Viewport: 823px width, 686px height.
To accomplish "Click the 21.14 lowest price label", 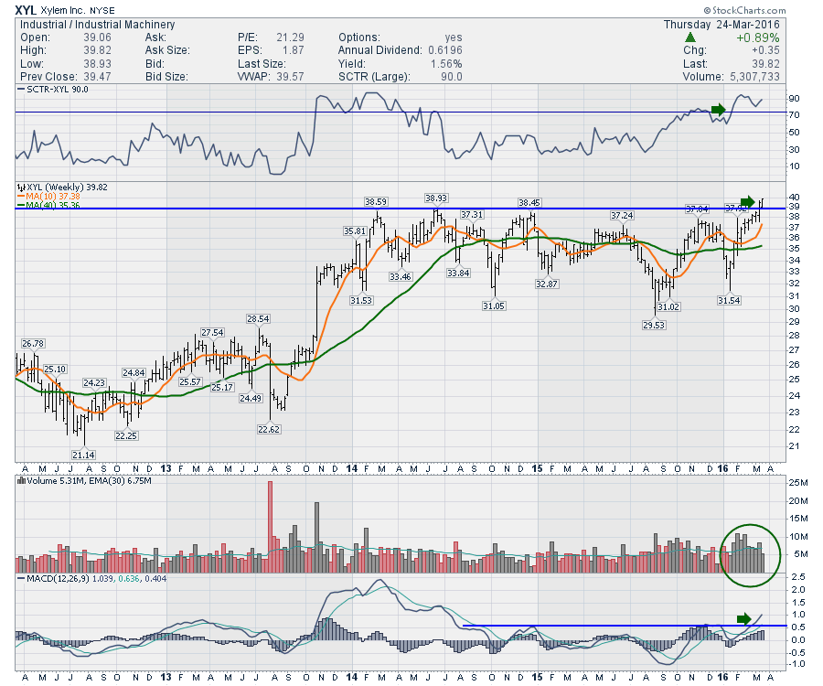I will tap(84, 455).
